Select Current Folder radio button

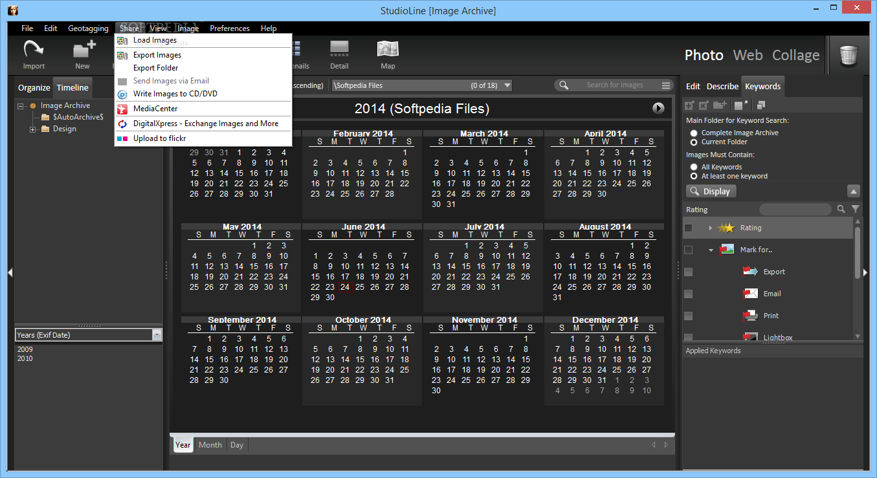tap(694, 142)
